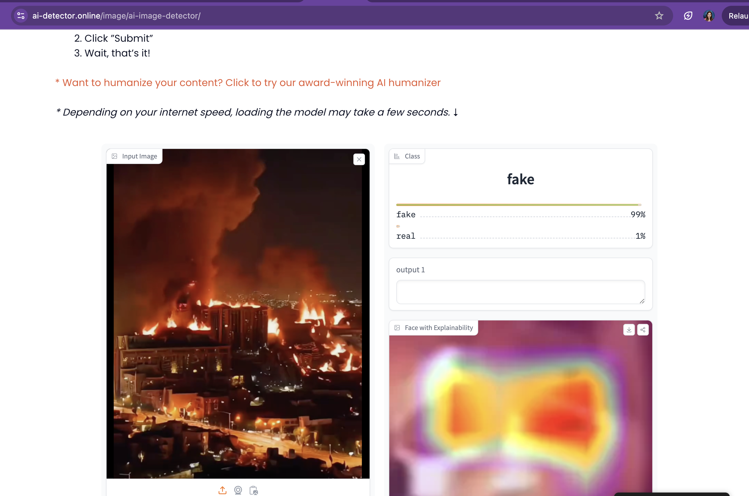Click the ai-detector.online URL in address bar
Image resolution: width=749 pixels, height=496 pixels.
pyautogui.click(x=116, y=16)
